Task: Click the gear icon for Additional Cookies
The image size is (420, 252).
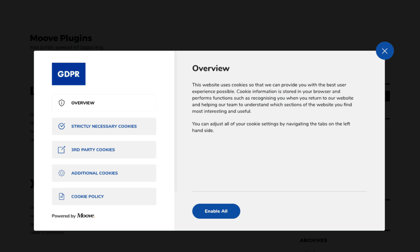Action: tap(62, 173)
